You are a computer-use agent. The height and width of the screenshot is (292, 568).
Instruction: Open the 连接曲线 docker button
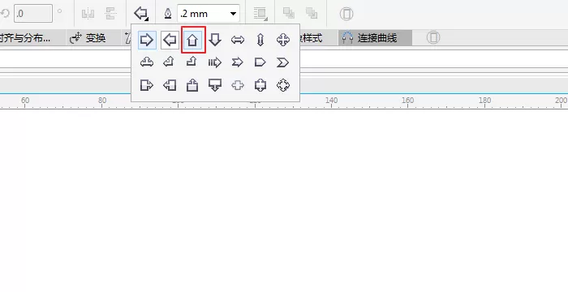tap(375, 38)
